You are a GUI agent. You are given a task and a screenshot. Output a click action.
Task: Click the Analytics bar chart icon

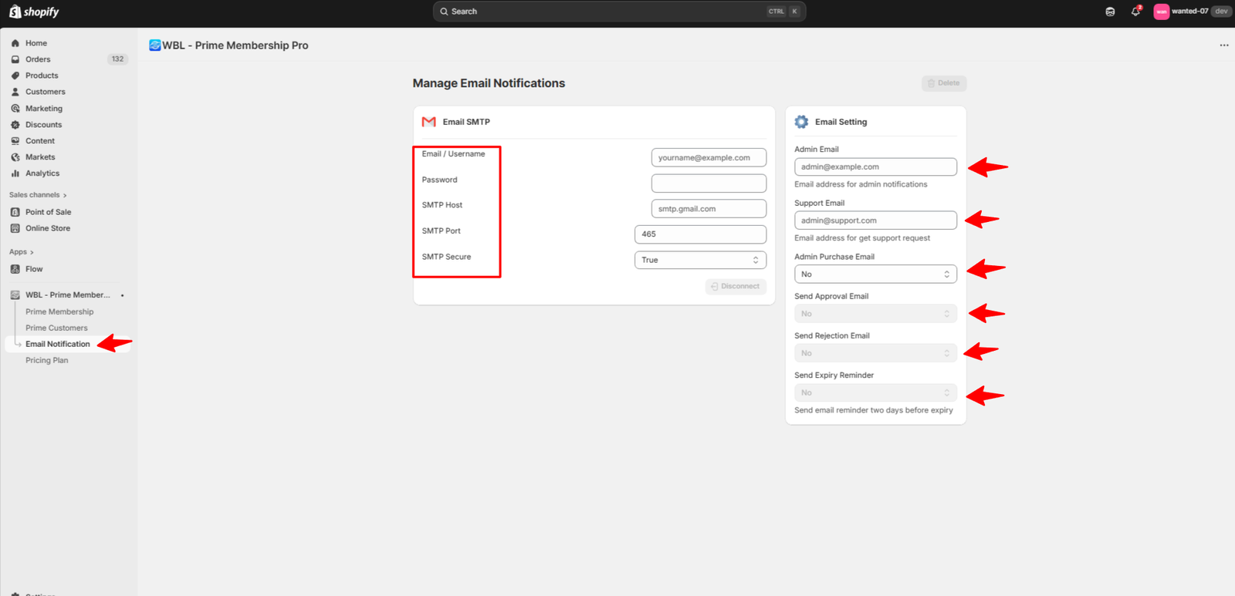(15, 173)
